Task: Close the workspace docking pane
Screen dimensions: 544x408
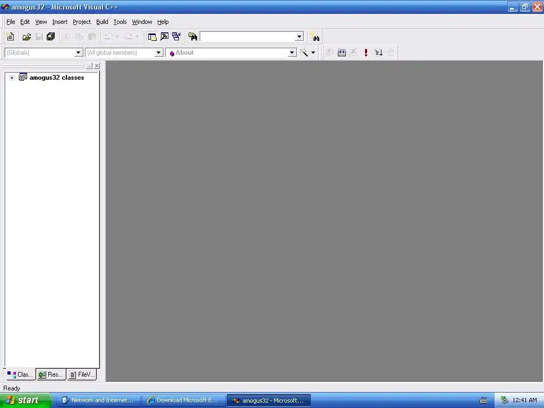Action: coord(97,65)
